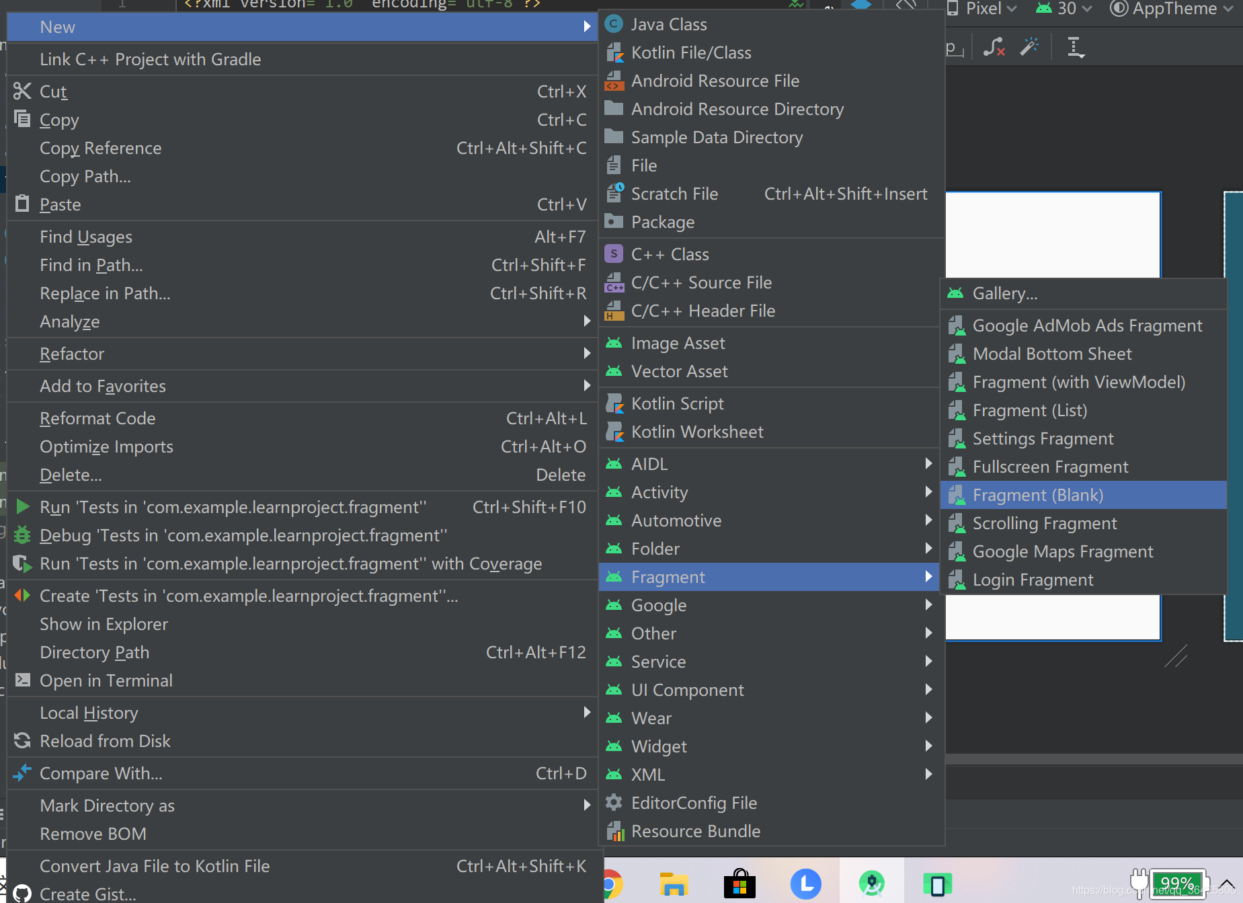The width and height of the screenshot is (1243, 903).
Task: Open the fragment Gallery... option
Action: tap(1084, 293)
